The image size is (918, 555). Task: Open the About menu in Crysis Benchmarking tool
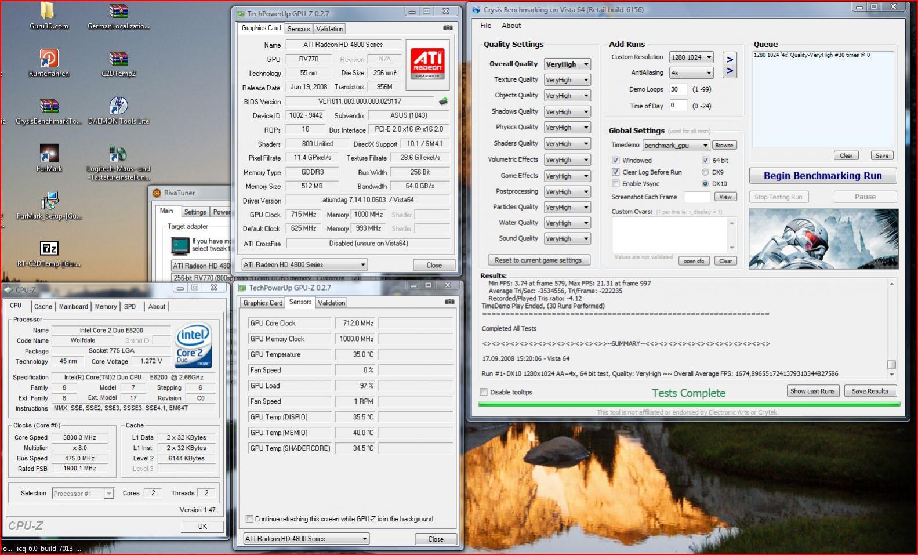pyautogui.click(x=511, y=26)
